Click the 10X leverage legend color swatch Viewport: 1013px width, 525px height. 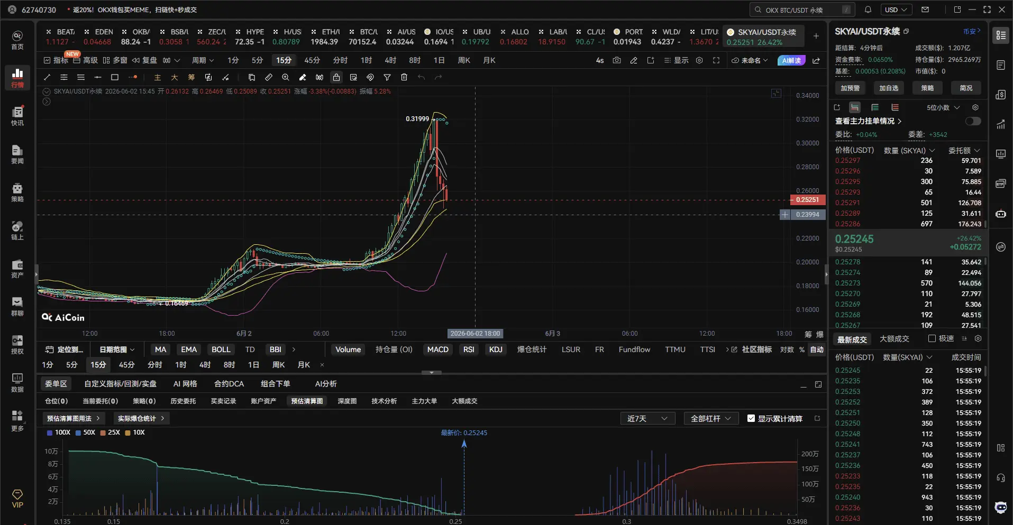[127, 432]
